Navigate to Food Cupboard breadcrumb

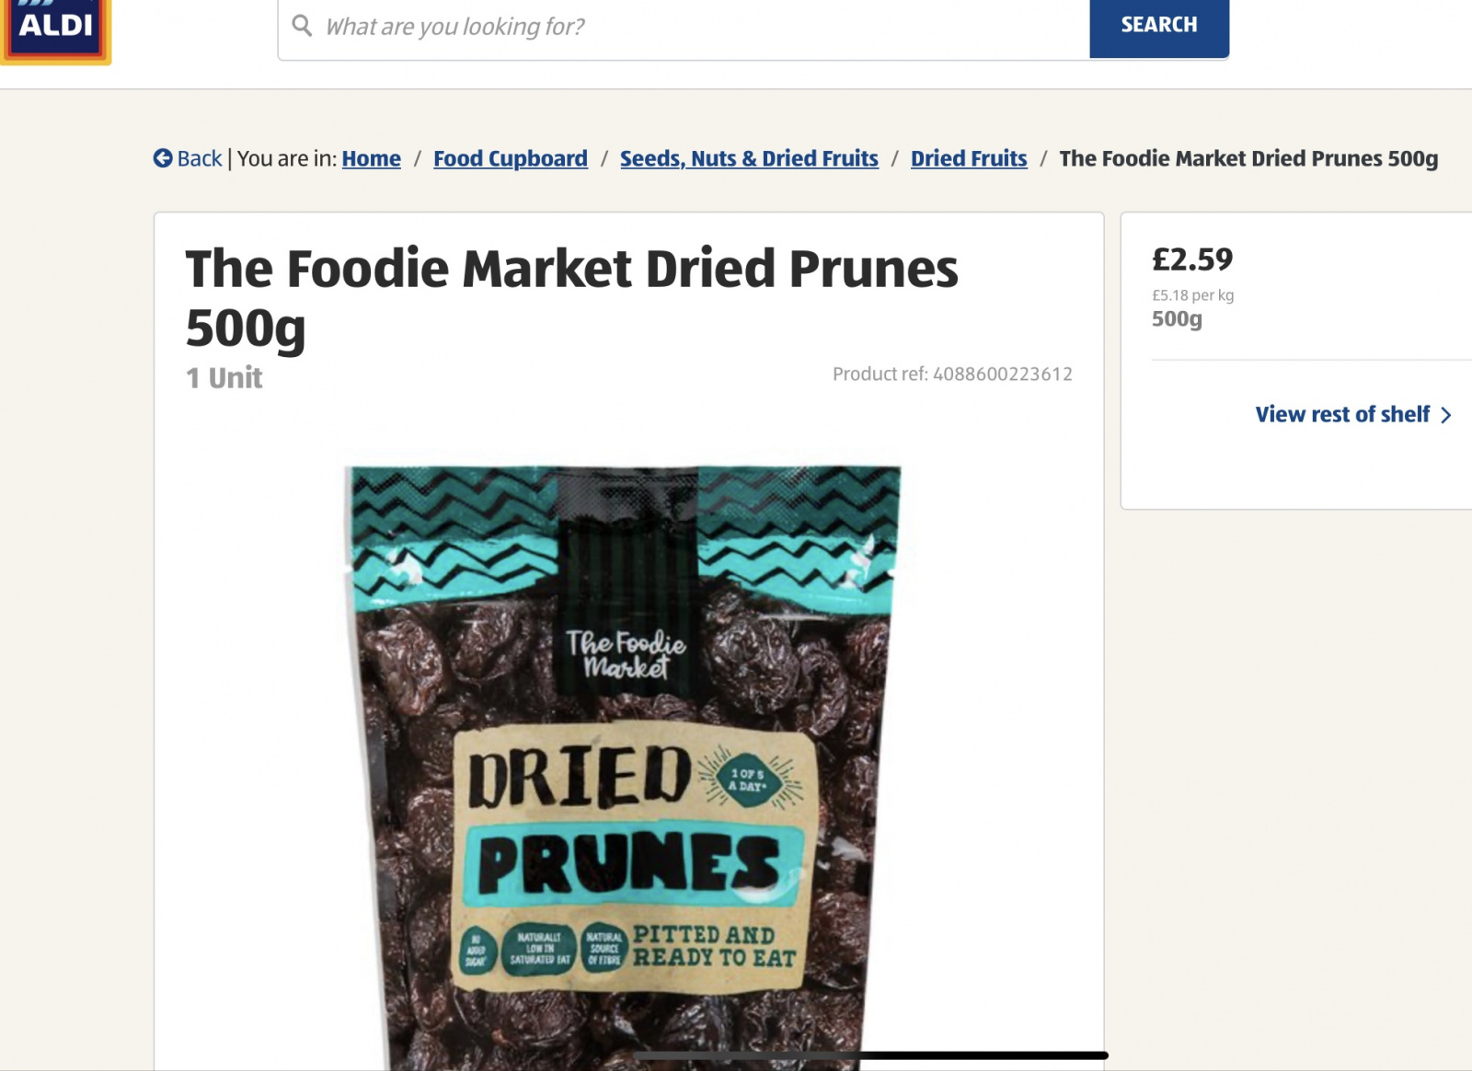511,158
